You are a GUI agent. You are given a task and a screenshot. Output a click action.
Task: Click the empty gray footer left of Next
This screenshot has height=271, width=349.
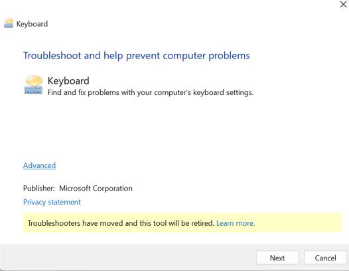[x=127, y=258]
